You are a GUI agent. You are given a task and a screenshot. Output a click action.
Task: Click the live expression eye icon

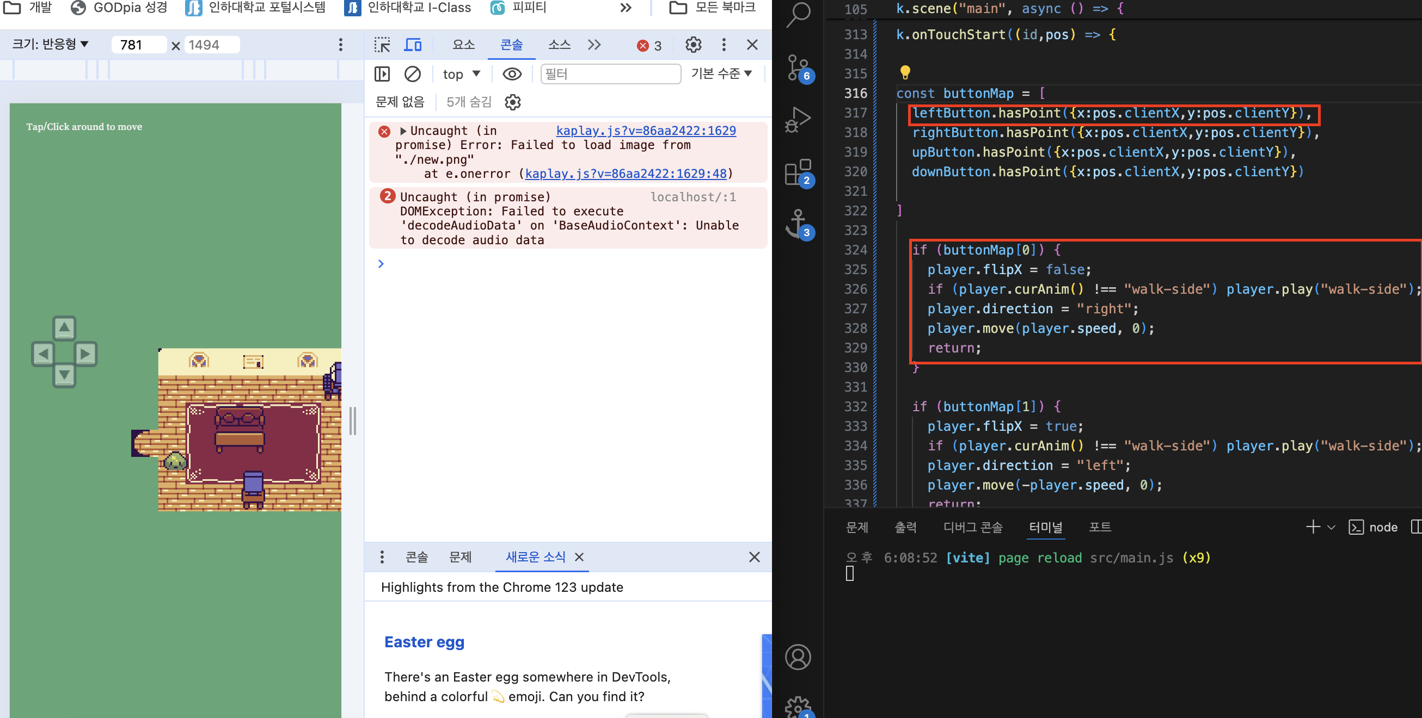coord(512,74)
